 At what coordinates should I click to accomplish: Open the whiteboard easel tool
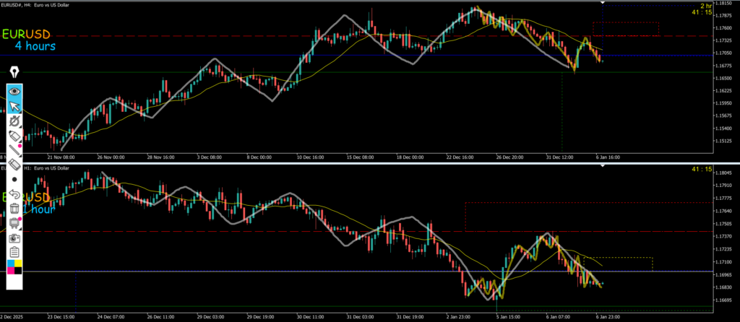coord(14,222)
